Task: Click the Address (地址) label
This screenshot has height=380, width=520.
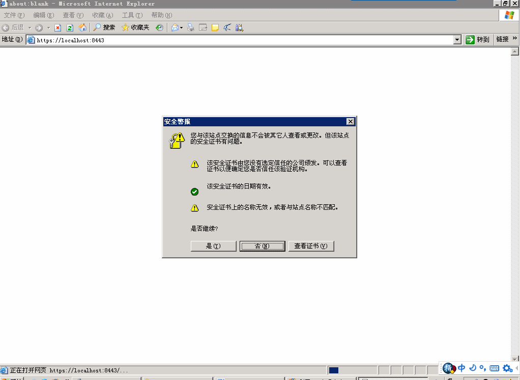Action: [x=12, y=40]
